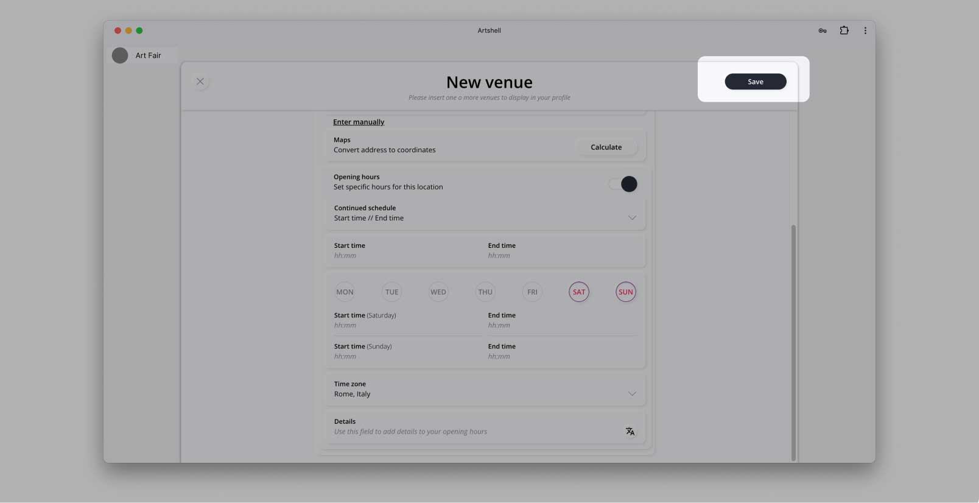Toggle the MON day button
This screenshot has height=503, width=979.
pos(345,292)
